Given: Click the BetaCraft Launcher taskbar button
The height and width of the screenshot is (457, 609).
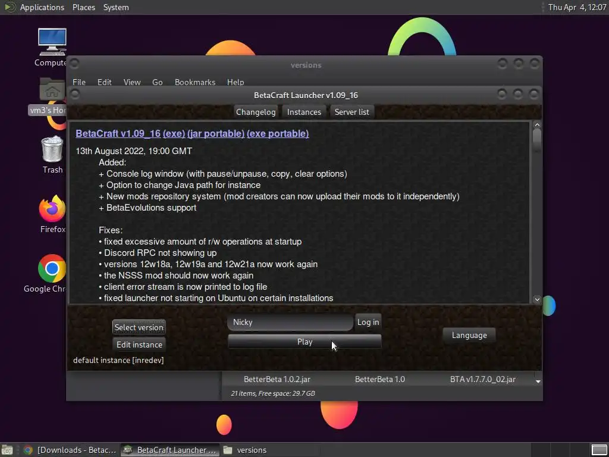Looking at the screenshot, I should pyautogui.click(x=169, y=450).
